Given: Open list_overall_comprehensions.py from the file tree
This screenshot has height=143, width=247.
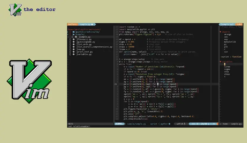Looking at the screenshot, I should [x=95, y=47].
